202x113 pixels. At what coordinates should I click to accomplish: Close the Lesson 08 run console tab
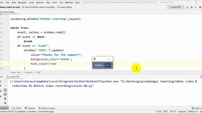[21, 77]
